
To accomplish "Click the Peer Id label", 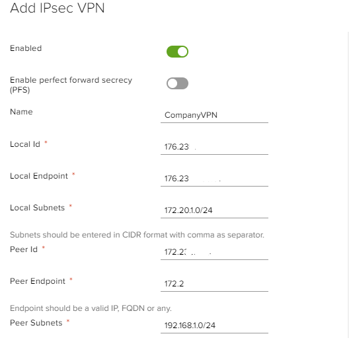I will (x=24, y=249).
